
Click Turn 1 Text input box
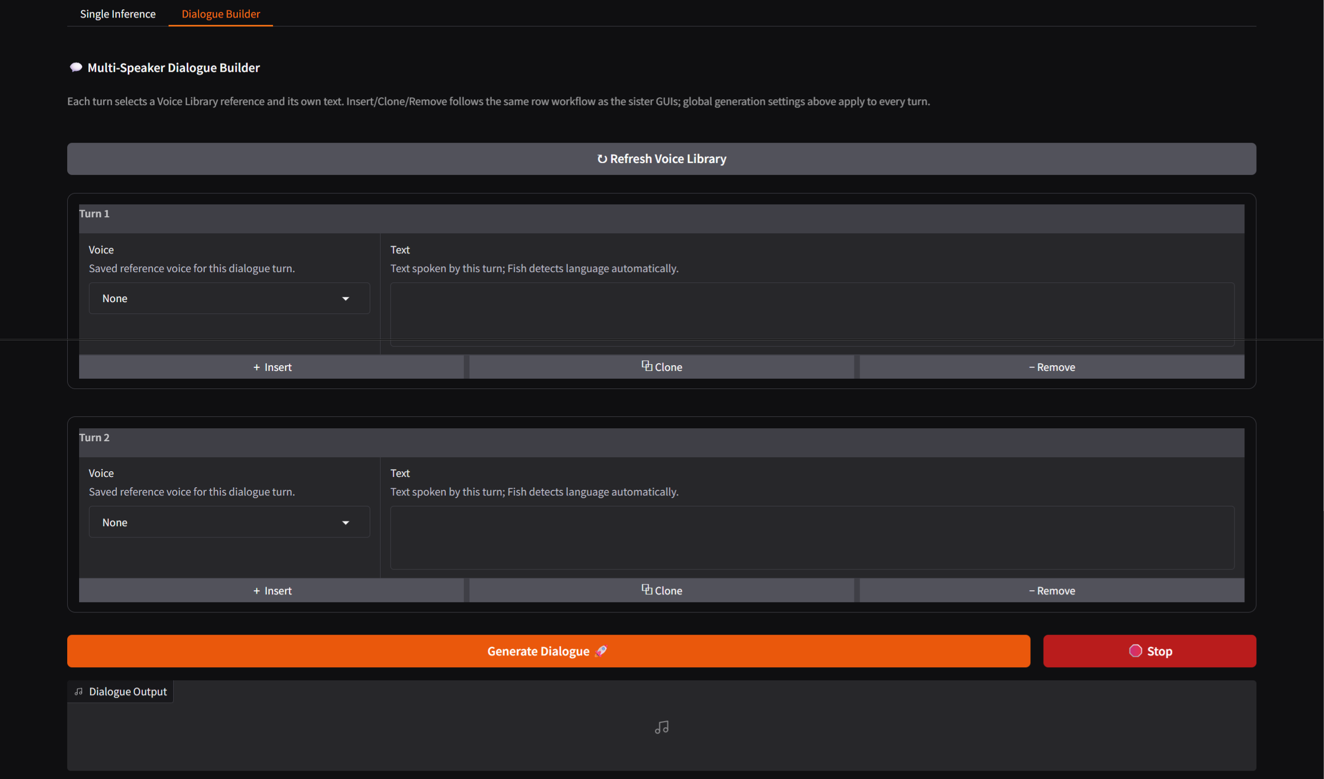click(x=813, y=314)
